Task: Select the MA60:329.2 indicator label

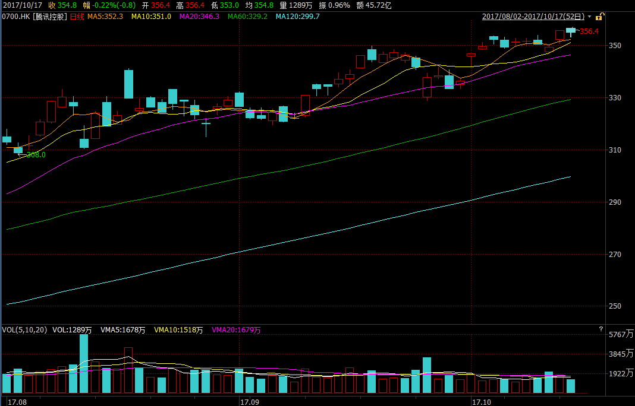Action: tap(247, 17)
